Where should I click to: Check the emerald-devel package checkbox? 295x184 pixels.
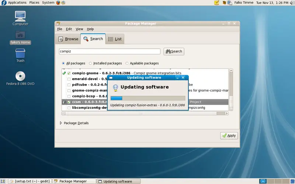coord(69,79)
